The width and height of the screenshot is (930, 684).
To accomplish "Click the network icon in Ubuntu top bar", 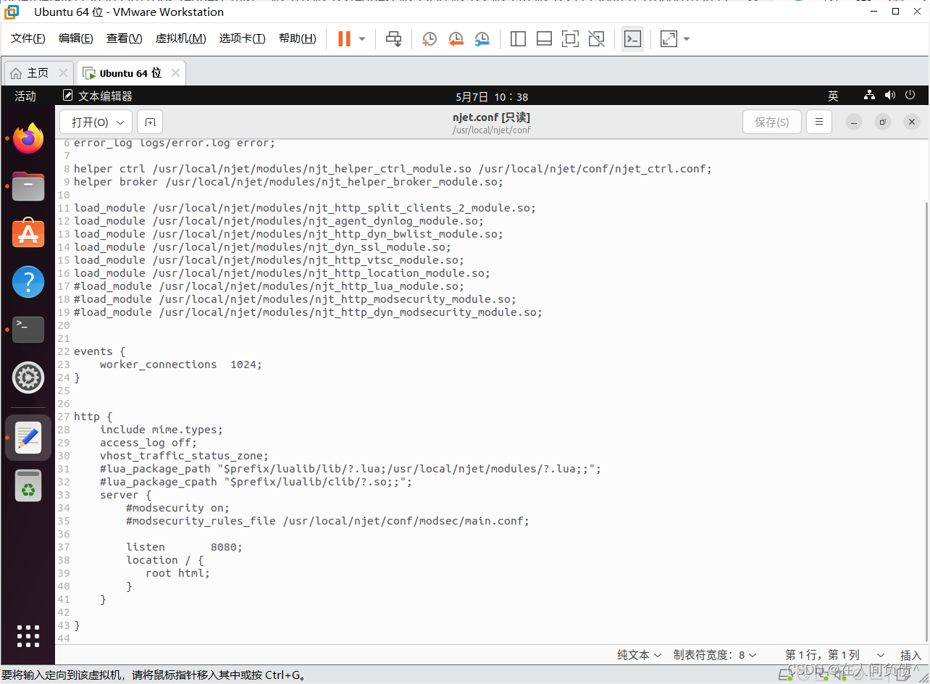I will [870, 96].
